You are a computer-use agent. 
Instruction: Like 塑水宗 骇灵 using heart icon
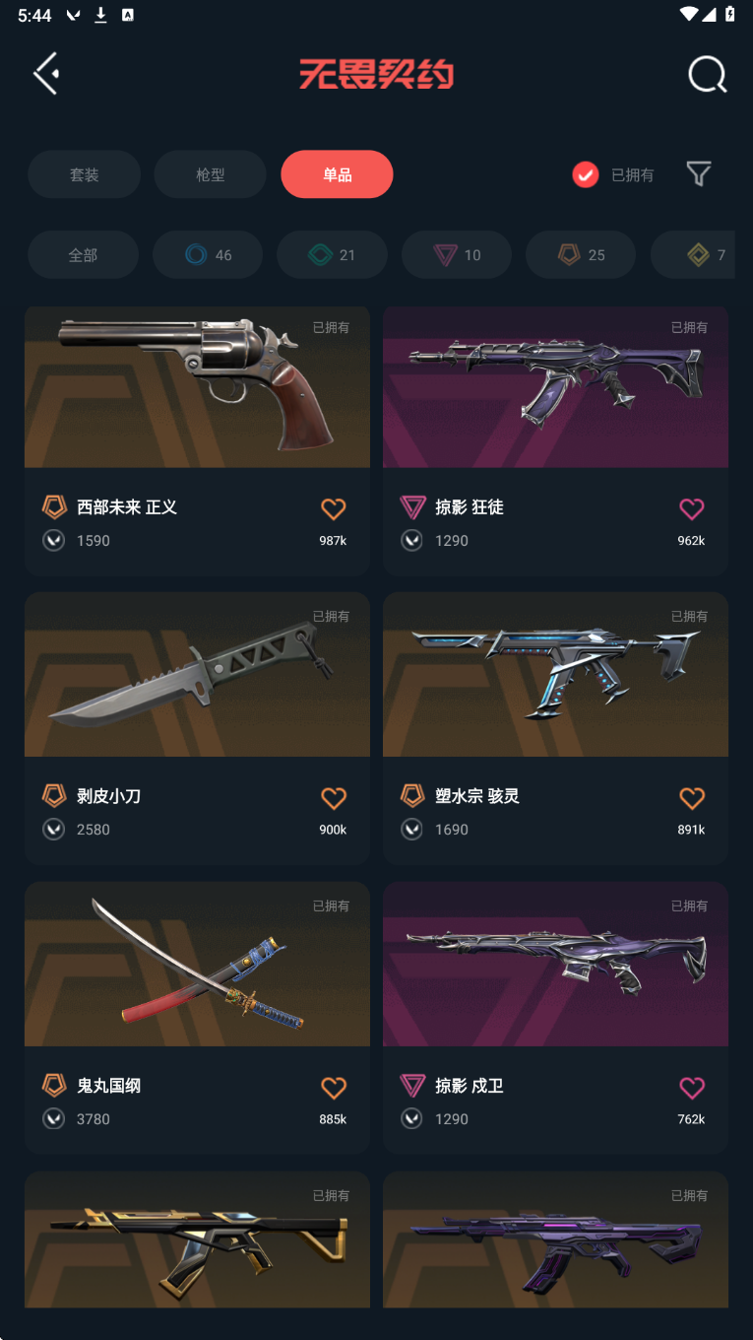(x=692, y=798)
